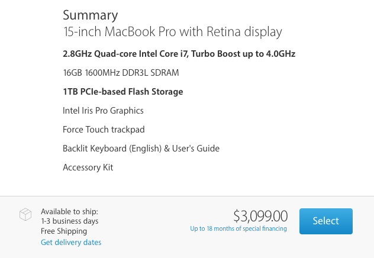Image resolution: width=374 pixels, height=258 pixels.
Task: Click the Intel Iris Pro Graphics line
Action: tap(103, 111)
